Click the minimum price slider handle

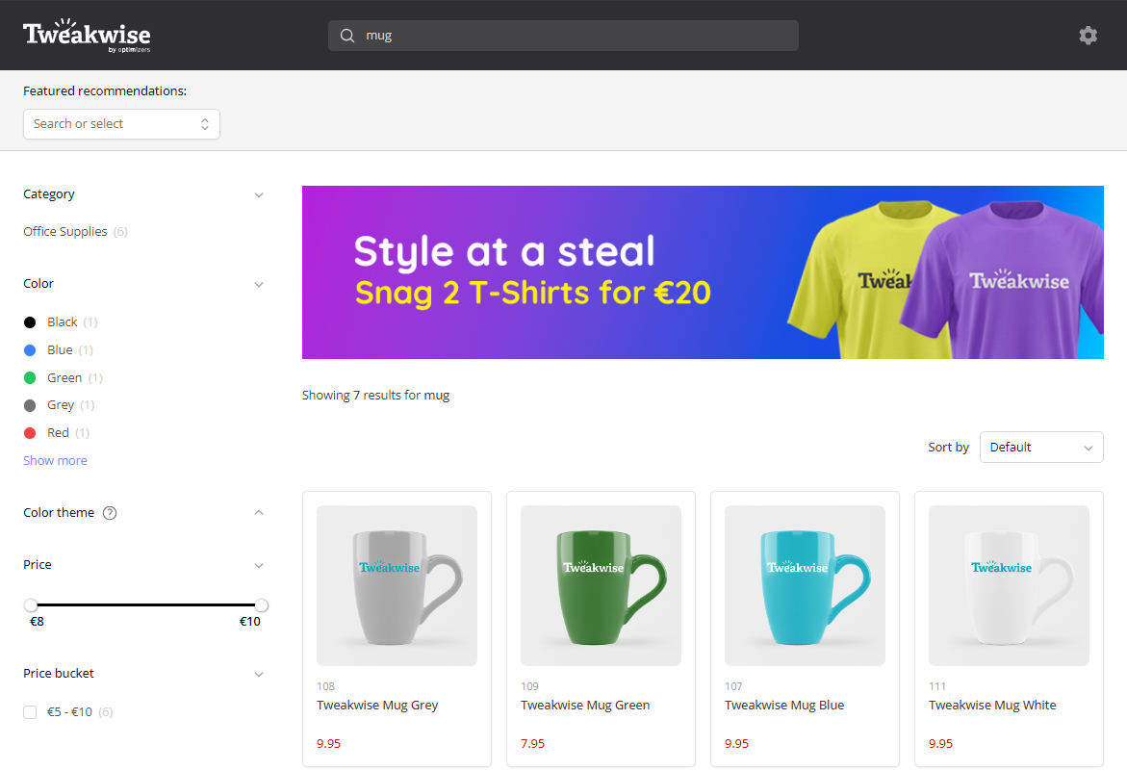[x=30, y=605]
